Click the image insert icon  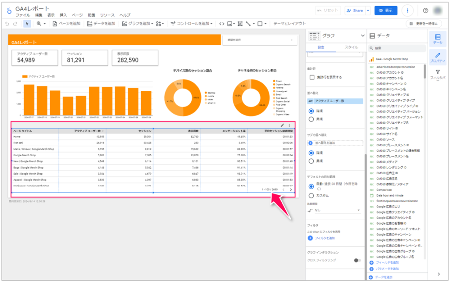[229, 24]
